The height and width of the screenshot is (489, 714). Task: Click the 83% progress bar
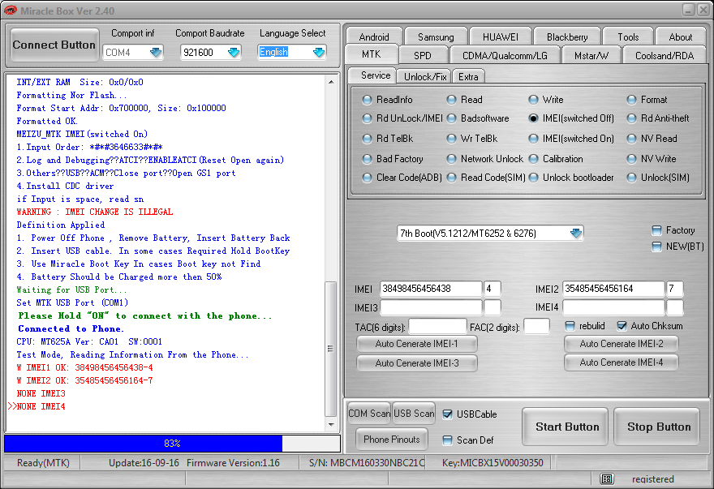click(x=172, y=444)
